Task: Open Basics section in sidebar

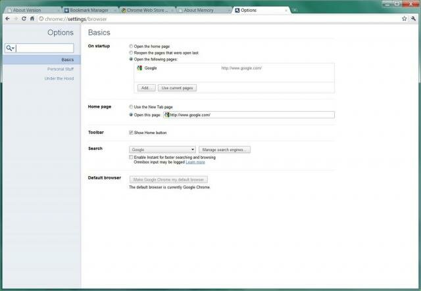Action: coord(42,60)
